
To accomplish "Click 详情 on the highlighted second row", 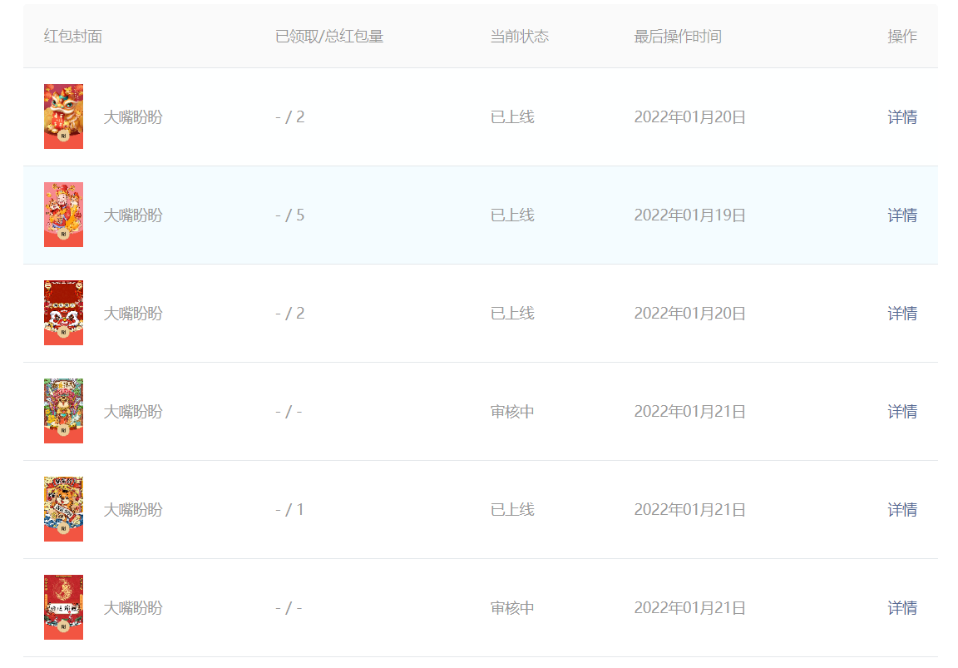I will click(x=902, y=215).
